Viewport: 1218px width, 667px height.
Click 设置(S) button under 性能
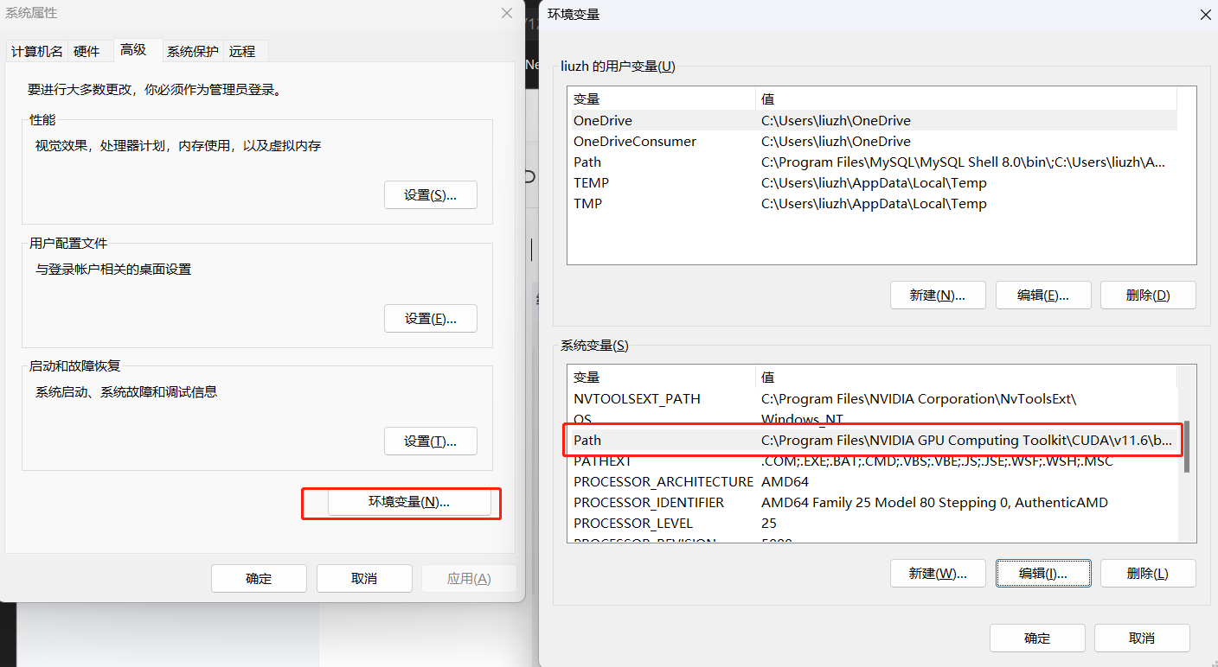coord(430,195)
